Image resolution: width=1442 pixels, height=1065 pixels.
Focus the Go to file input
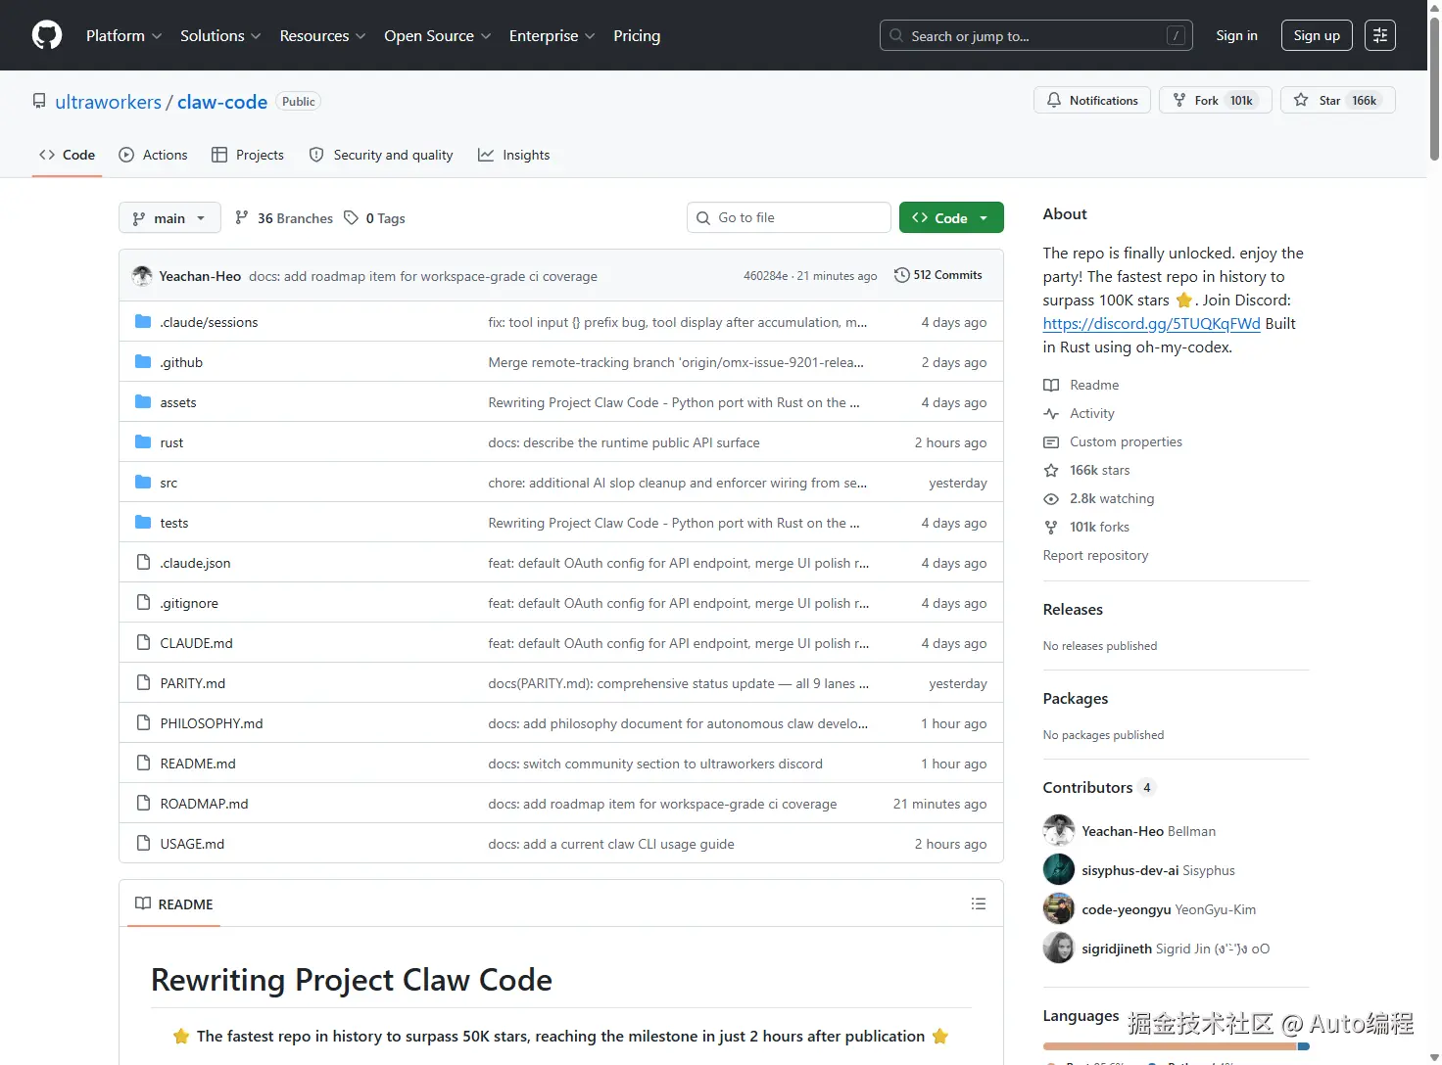(789, 217)
